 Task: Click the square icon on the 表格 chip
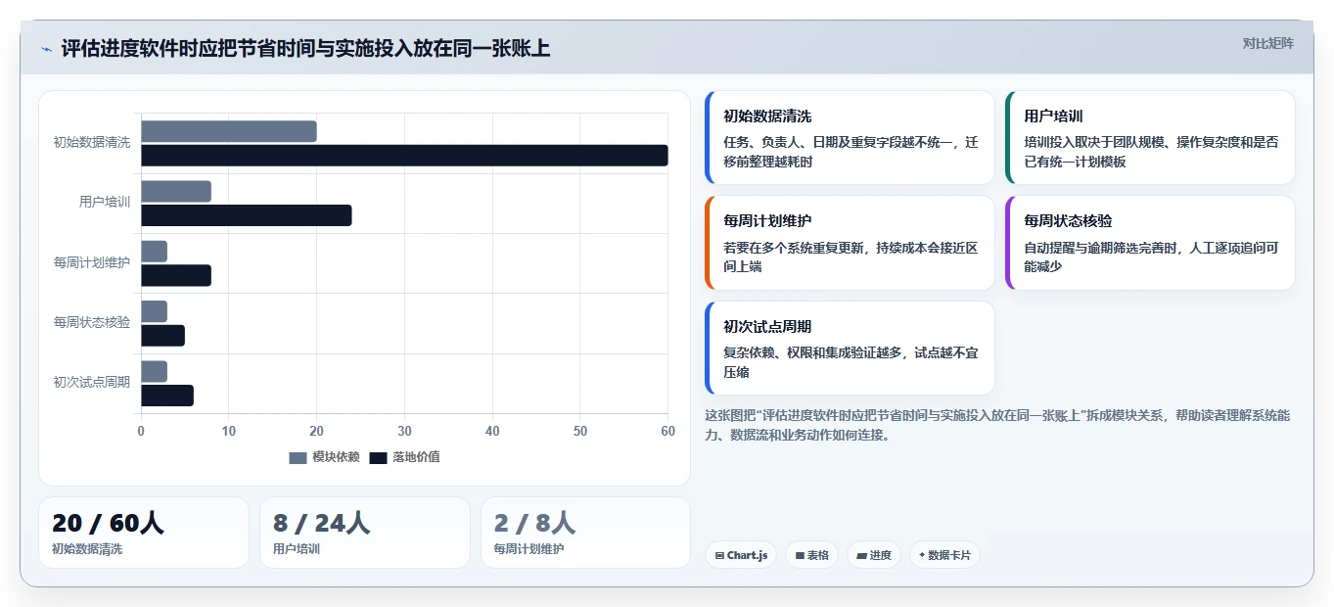coord(800,555)
